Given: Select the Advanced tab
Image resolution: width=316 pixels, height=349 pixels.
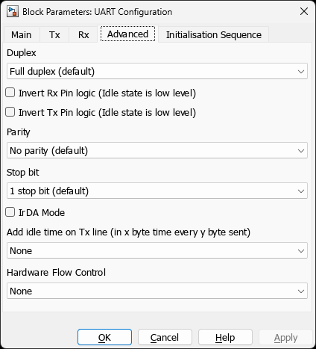Looking at the screenshot, I should (127, 34).
